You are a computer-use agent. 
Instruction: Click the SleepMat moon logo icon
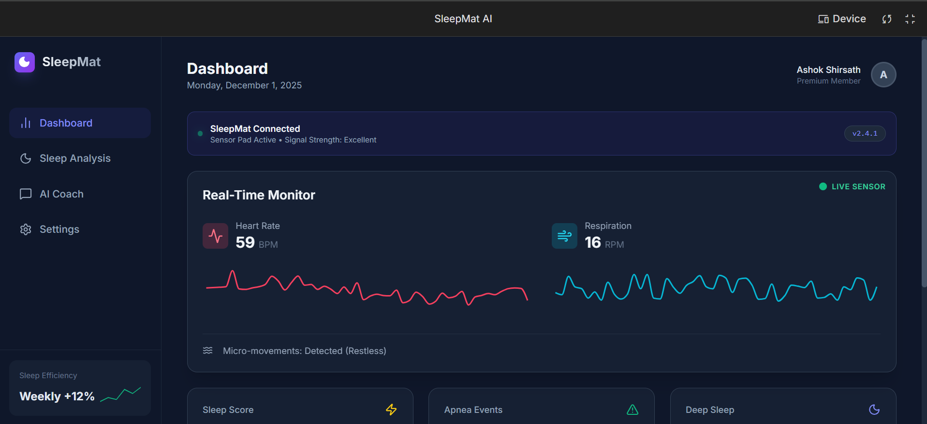(x=25, y=62)
